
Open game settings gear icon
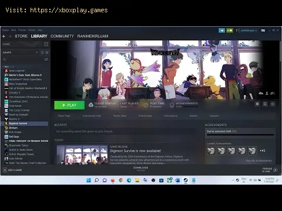click(257, 104)
